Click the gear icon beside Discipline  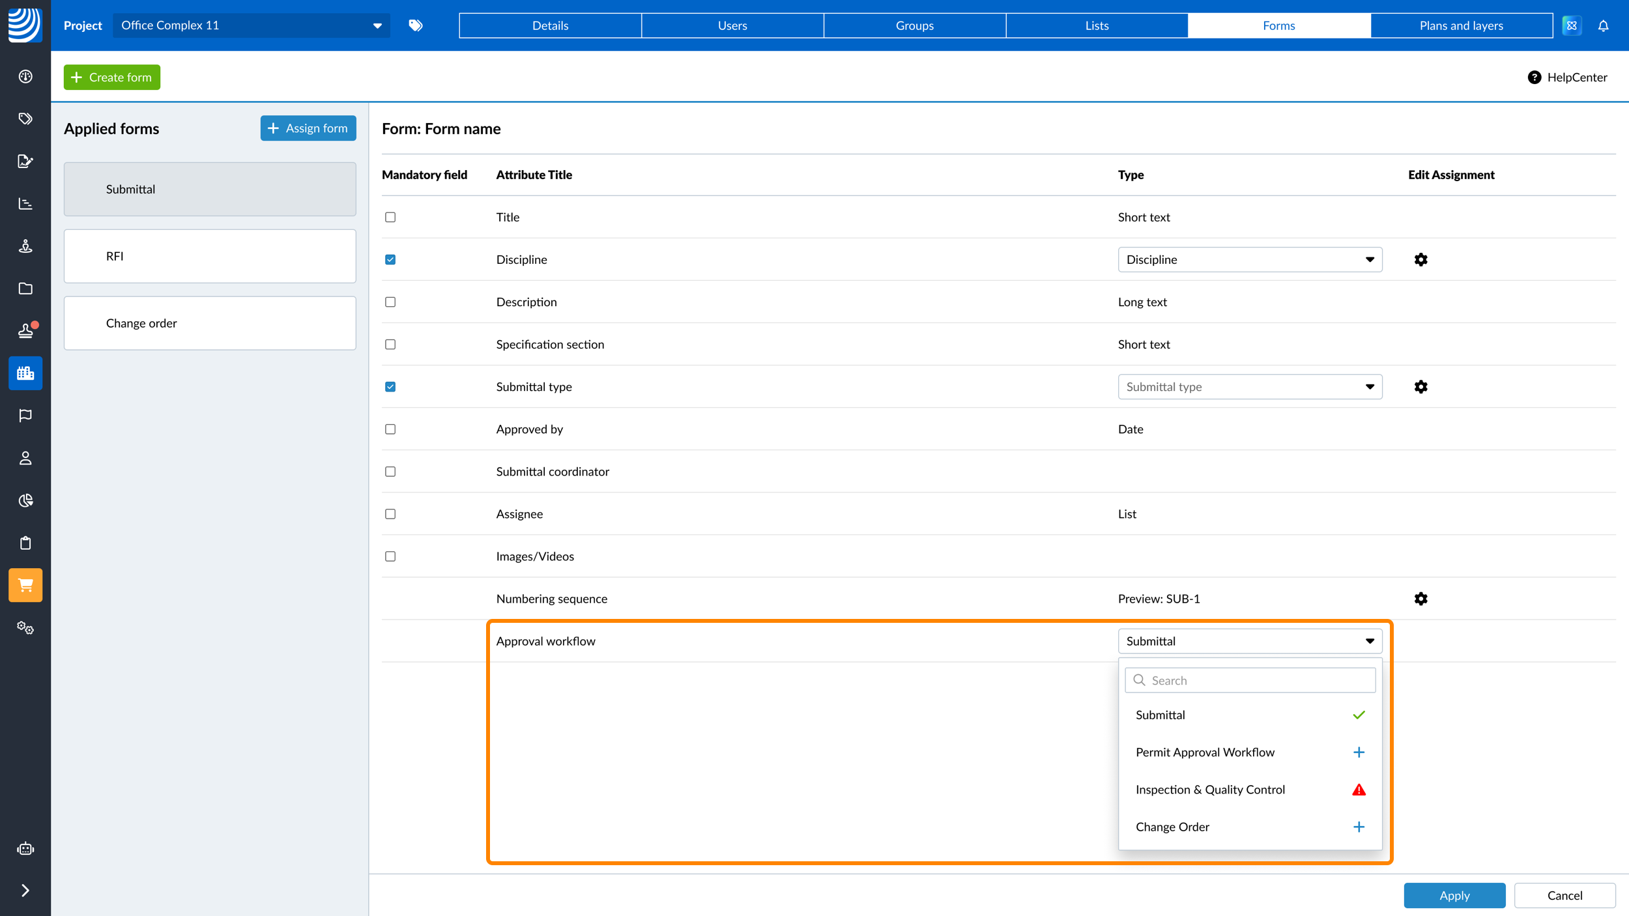[1420, 259]
